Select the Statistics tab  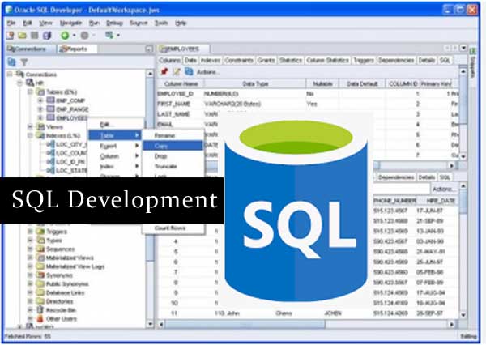coord(291,61)
